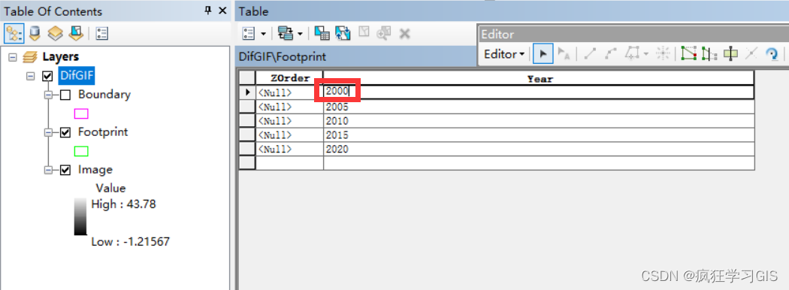Switch to List By Visibility view
This screenshot has width=789, height=290.
point(56,34)
